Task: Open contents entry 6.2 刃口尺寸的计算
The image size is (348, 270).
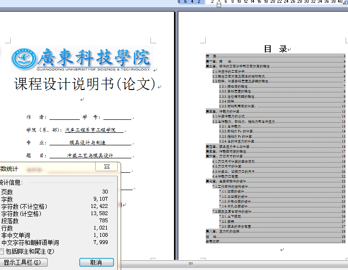Action: pyautogui.click(x=279, y=167)
